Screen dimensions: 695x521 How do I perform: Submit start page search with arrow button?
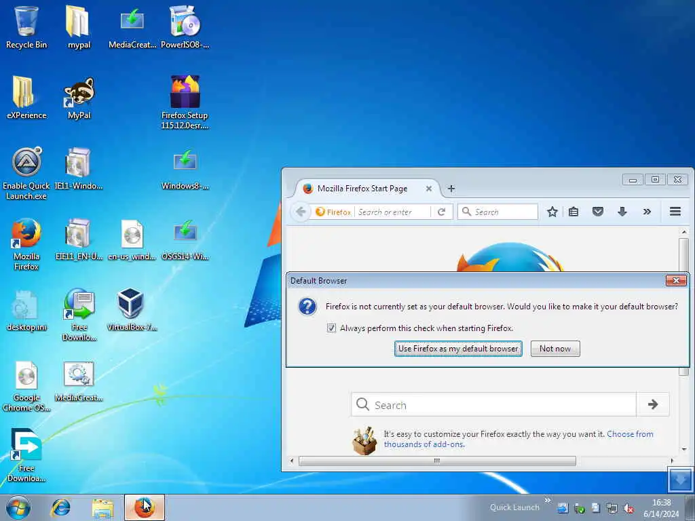point(653,404)
